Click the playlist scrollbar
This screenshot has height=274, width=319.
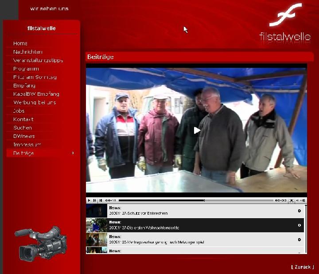(x=306, y=226)
